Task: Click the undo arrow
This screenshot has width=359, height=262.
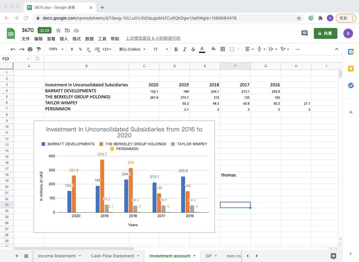Action: tap(13, 49)
